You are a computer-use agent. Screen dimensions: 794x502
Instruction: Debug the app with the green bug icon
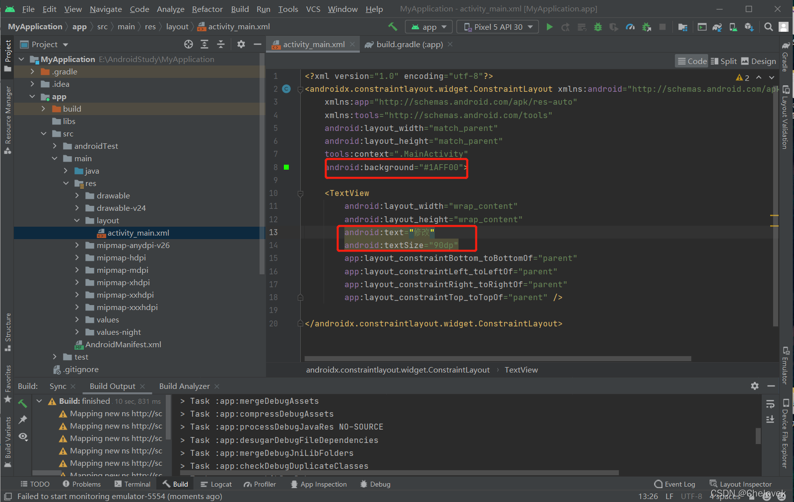click(598, 27)
